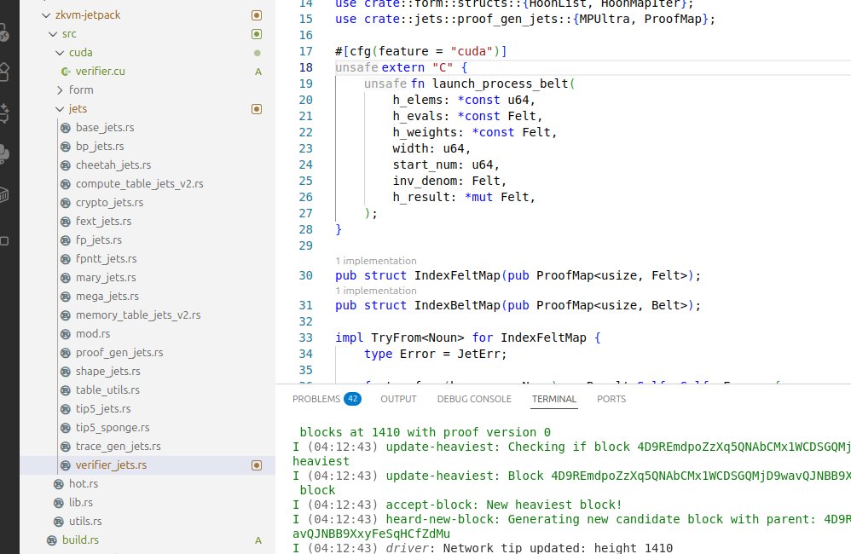Open base_jets.rs in the explorer
Screen dimensions: 851x554
[x=105, y=128]
